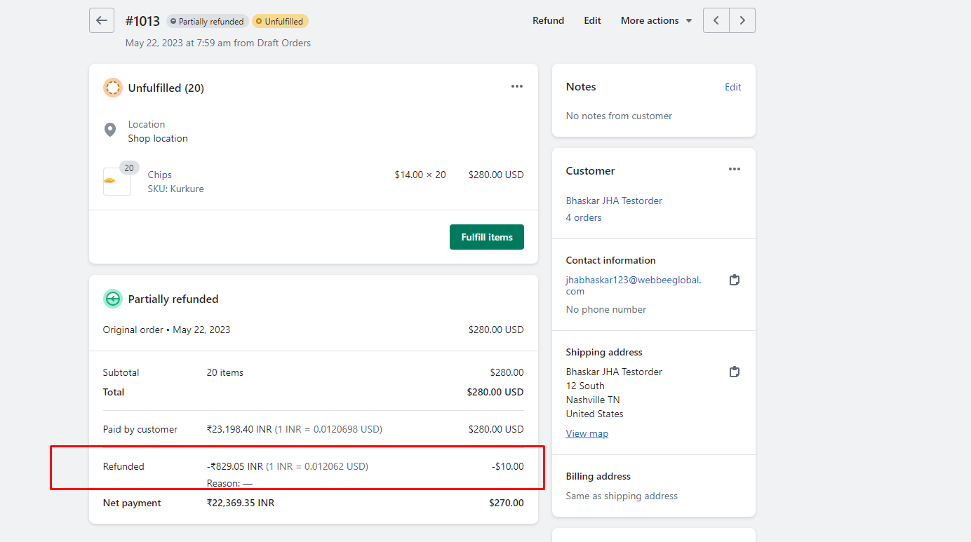Navigate to the next order with right chevron
Viewport: 971px width, 542px height.
742,20
